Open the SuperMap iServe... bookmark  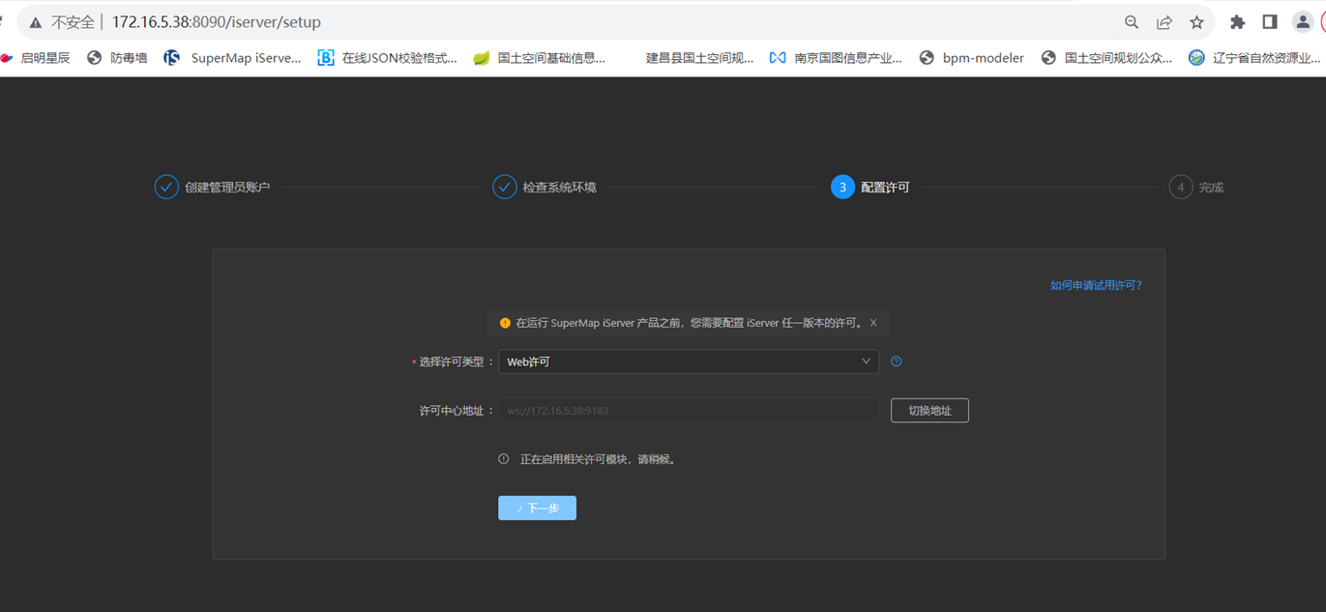(232, 58)
